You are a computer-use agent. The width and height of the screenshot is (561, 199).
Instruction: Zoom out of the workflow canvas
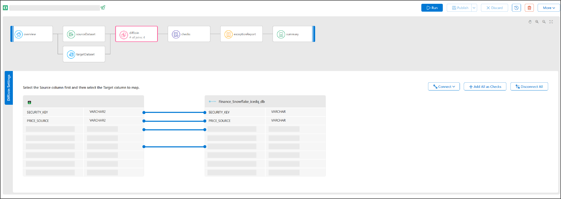pos(544,22)
